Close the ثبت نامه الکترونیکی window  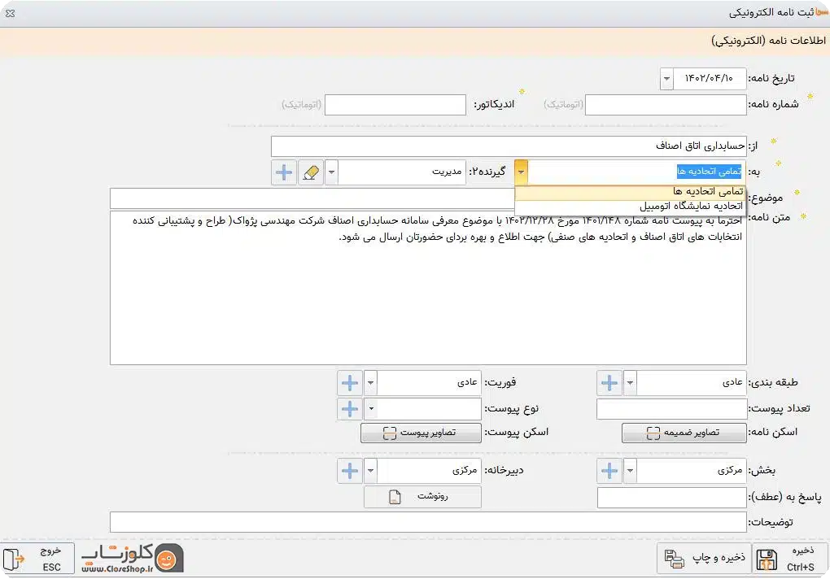click(10, 13)
